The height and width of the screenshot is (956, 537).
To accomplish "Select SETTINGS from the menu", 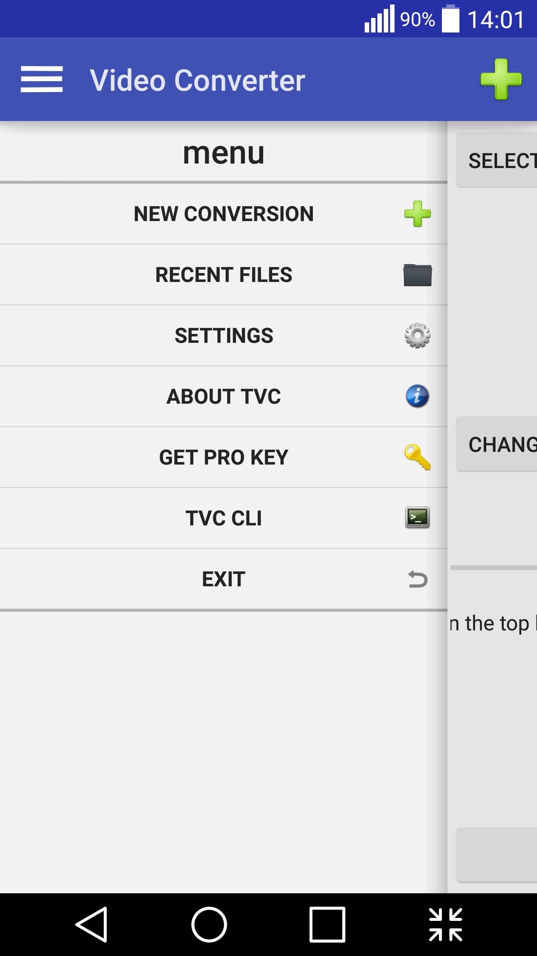I will [224, 336].
